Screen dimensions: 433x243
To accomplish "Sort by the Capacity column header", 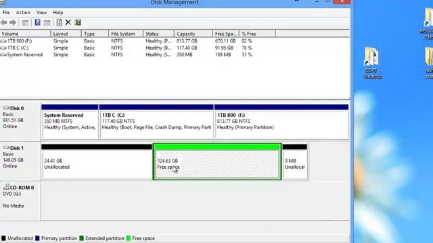I will [x=193, y=34].
